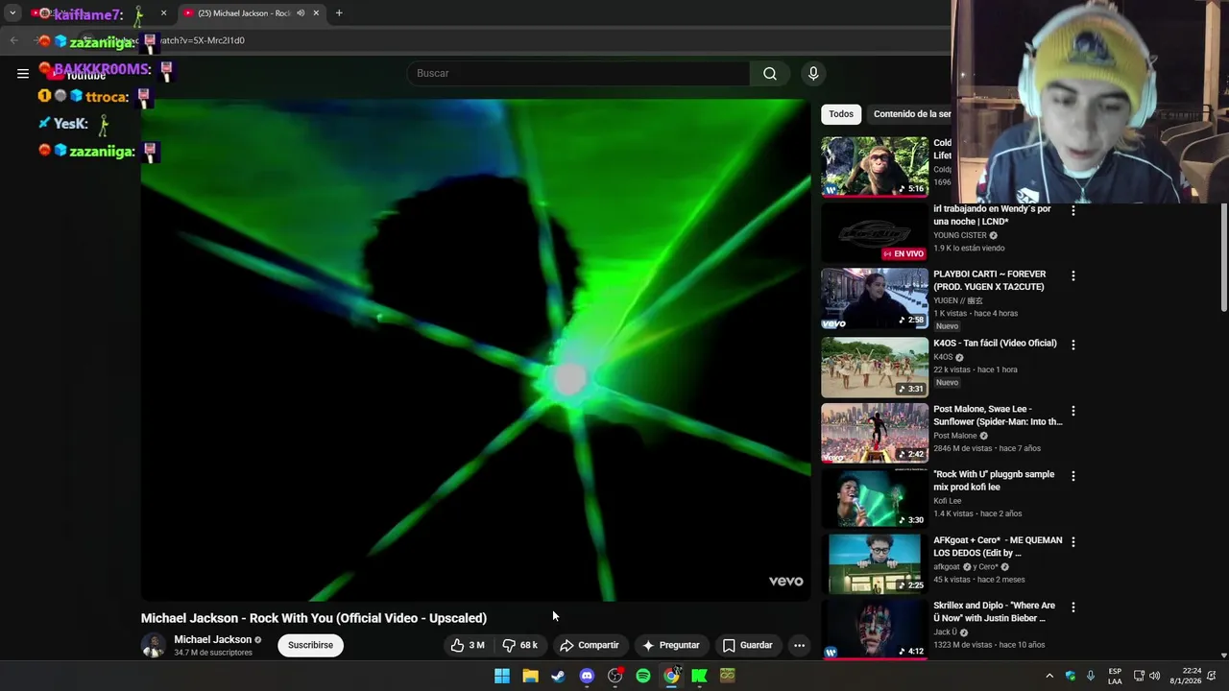The image size is (1229, 691).
Task: Click in the Buscar search field
Action: (x=579, y=73)
